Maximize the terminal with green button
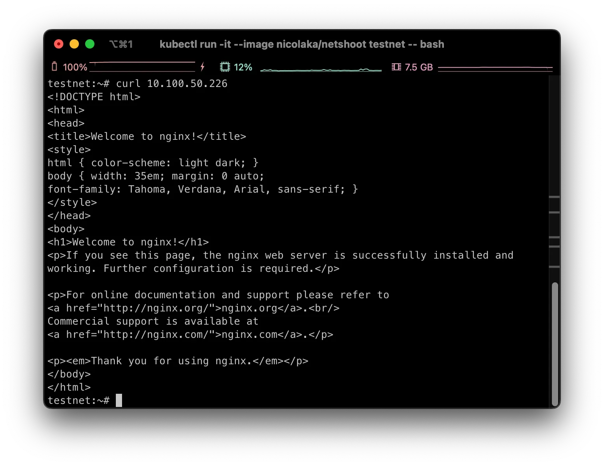The width and height of the screenshot is (604, 466). coord(90,44)
